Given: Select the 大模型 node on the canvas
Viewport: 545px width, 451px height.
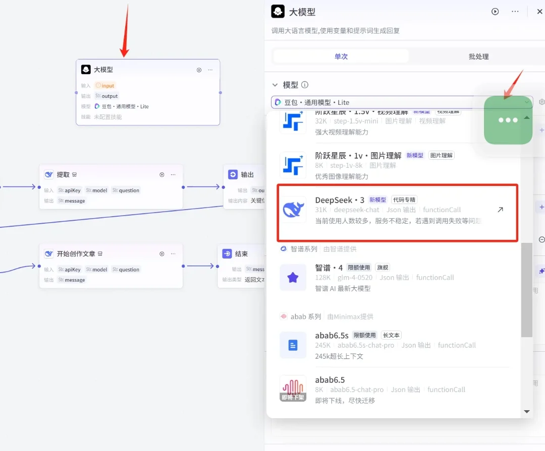Looking at the screenshot, I should point(148,92).
